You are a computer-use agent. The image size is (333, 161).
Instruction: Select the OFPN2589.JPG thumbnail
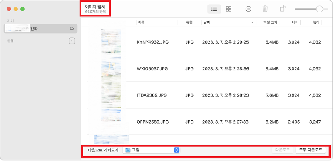pos(111,115)
